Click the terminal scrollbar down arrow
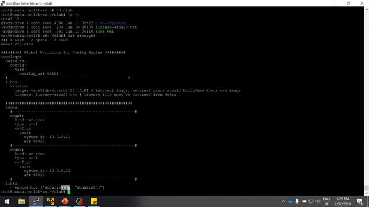369x207 pixels. coord(367,193)
